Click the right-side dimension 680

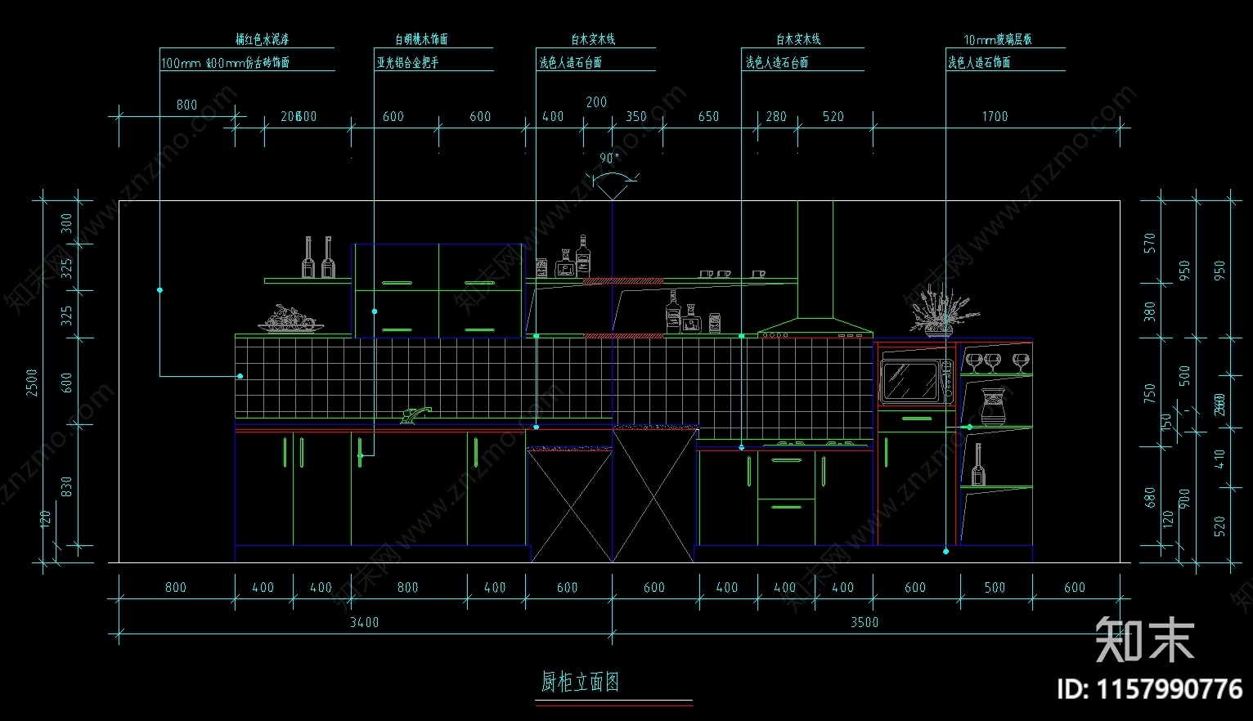click(1151, 497)
